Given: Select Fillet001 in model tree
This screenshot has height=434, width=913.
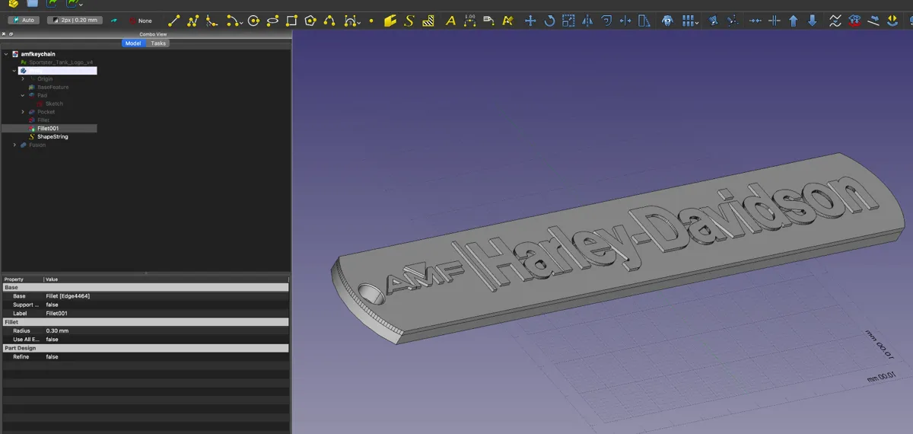Looking at the screenshot, I should [48, 128].
